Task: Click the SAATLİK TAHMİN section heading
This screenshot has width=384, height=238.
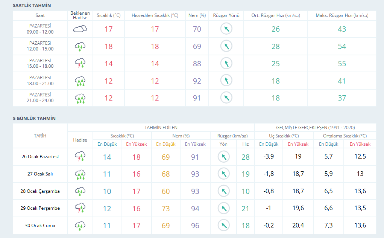Action: pyautogui.click(x=32, y=6)
